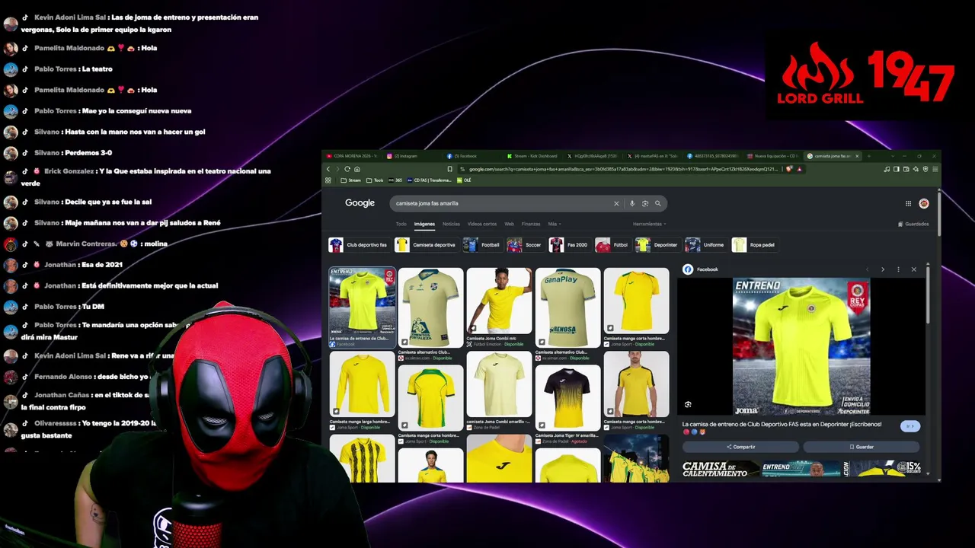Switch to the Nueva Equipación tab

[x=772, y=156]
